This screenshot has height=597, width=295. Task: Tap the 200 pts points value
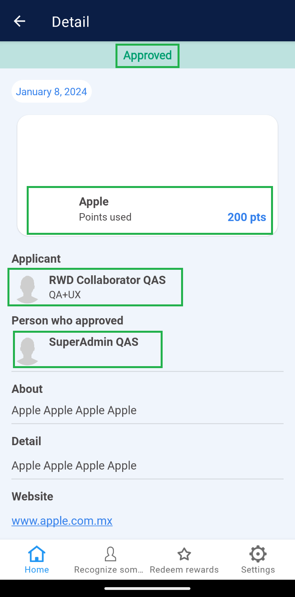tap(247, 217)
